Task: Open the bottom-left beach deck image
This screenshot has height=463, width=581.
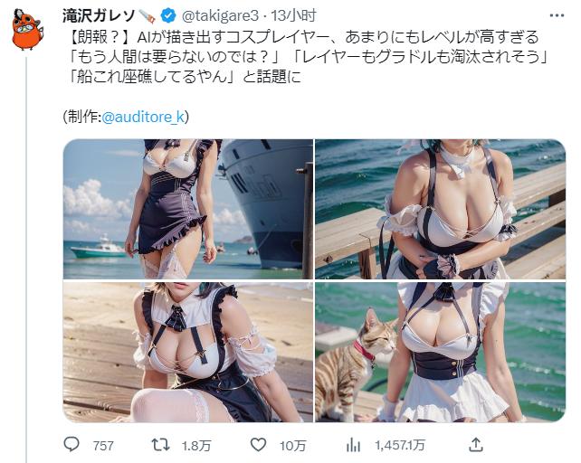Action: click(188, 352)
